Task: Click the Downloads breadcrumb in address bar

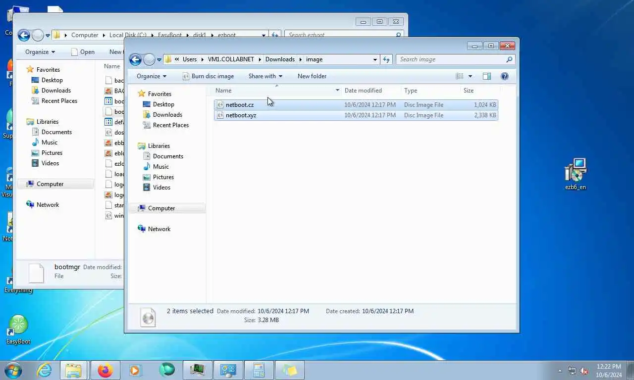Action: coord(280,59)
